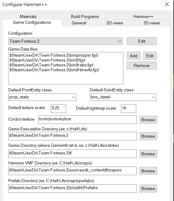Click Edit next to the Configuration dropdown

142,41
